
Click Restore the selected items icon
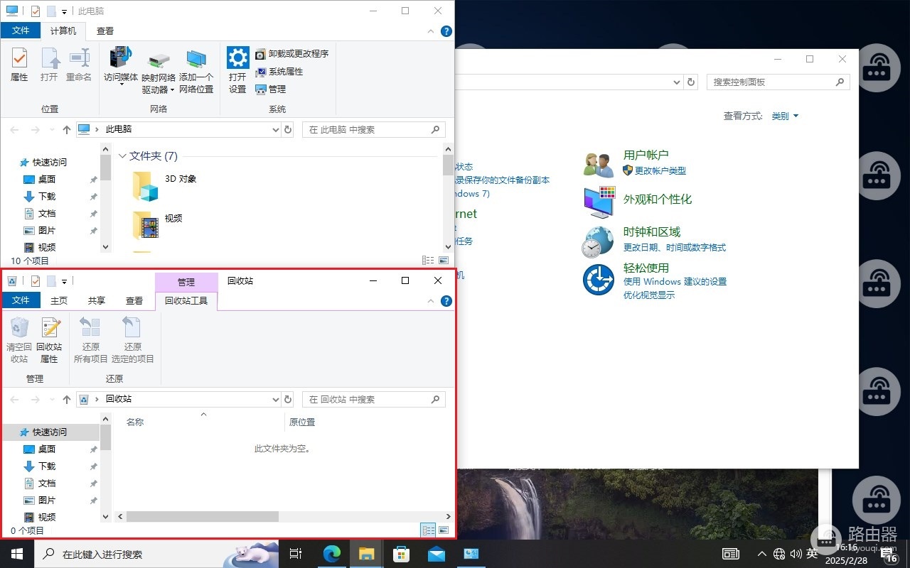click(x=132, y=327)
